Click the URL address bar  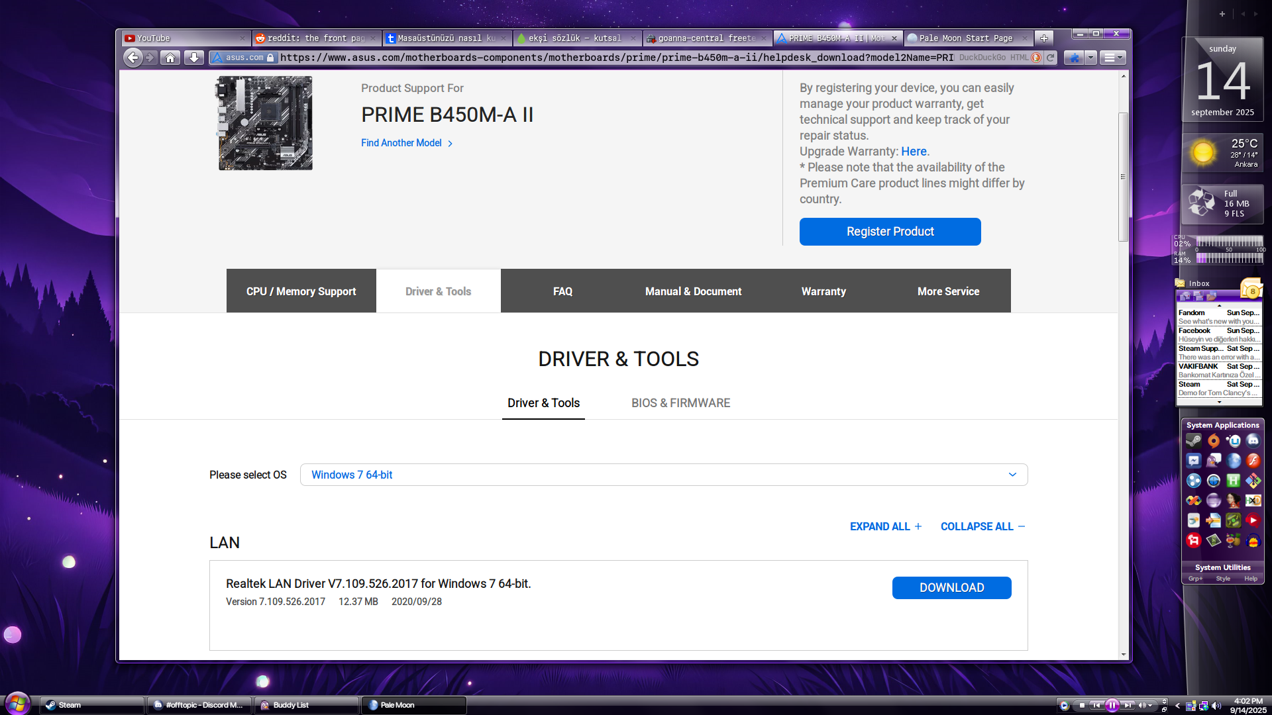pos(616,58)
